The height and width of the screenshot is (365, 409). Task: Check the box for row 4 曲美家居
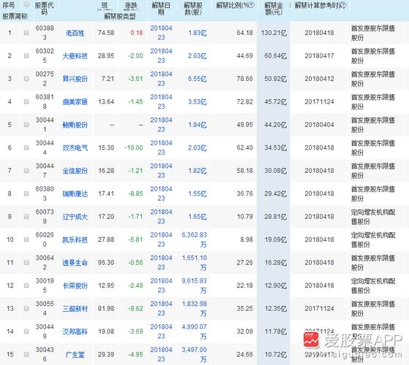(26, 101)
